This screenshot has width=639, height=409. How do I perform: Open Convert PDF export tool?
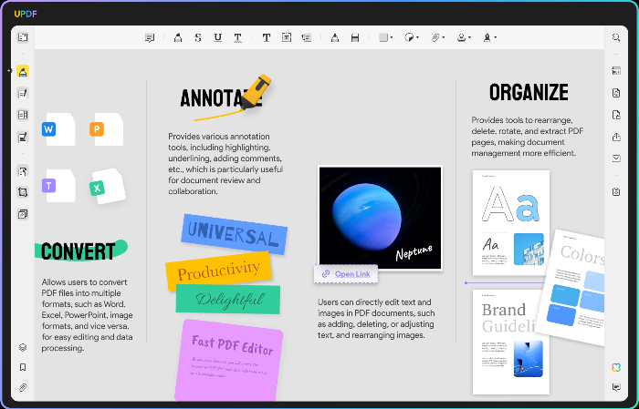tap(616, 93)
